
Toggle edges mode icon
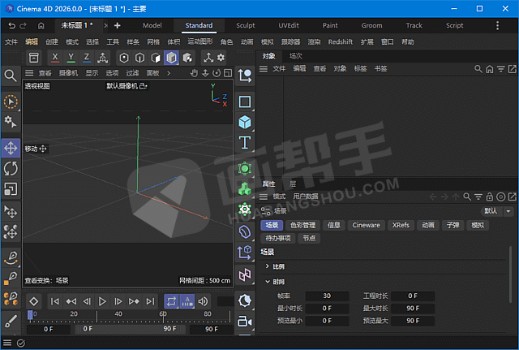point(139,58)
